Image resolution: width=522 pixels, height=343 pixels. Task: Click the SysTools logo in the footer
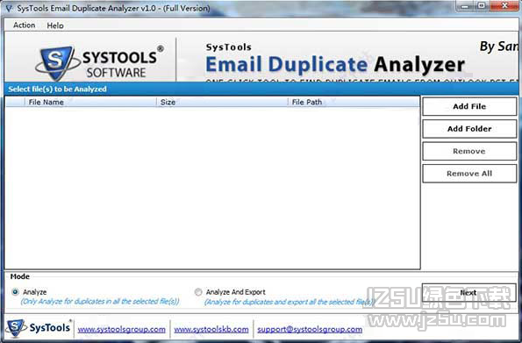39,328
